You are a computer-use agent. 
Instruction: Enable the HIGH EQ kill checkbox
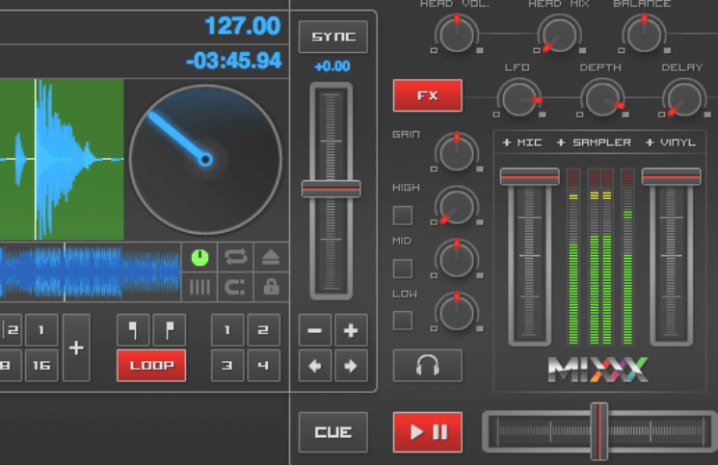[403, 215]
